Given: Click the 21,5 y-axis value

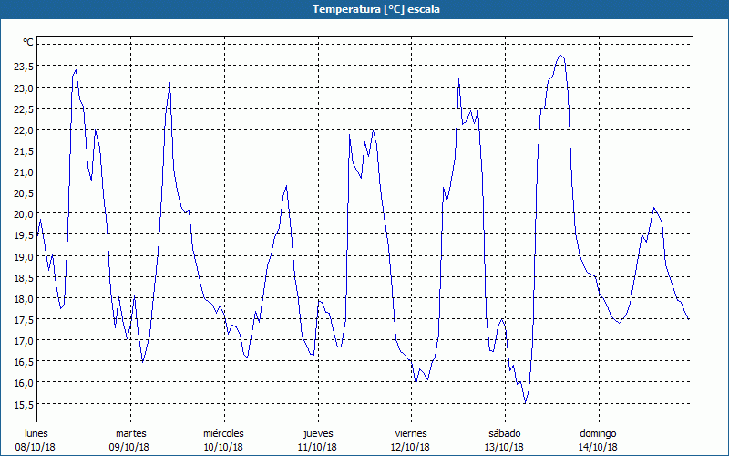Looking at the screenshot, I should click(x=24, y=150).
